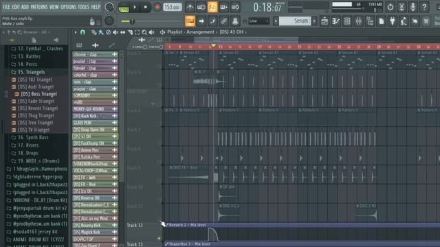Click the render audio cut icon
Viewport: 440px width, 247px height.
click(x=401, y=8)
